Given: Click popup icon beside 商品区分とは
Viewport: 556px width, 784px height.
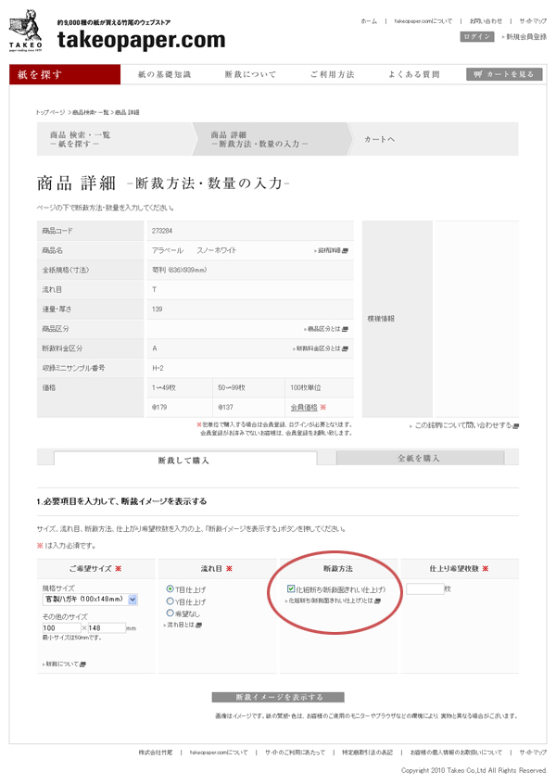Looking at the screenshot, I should 346,329.
